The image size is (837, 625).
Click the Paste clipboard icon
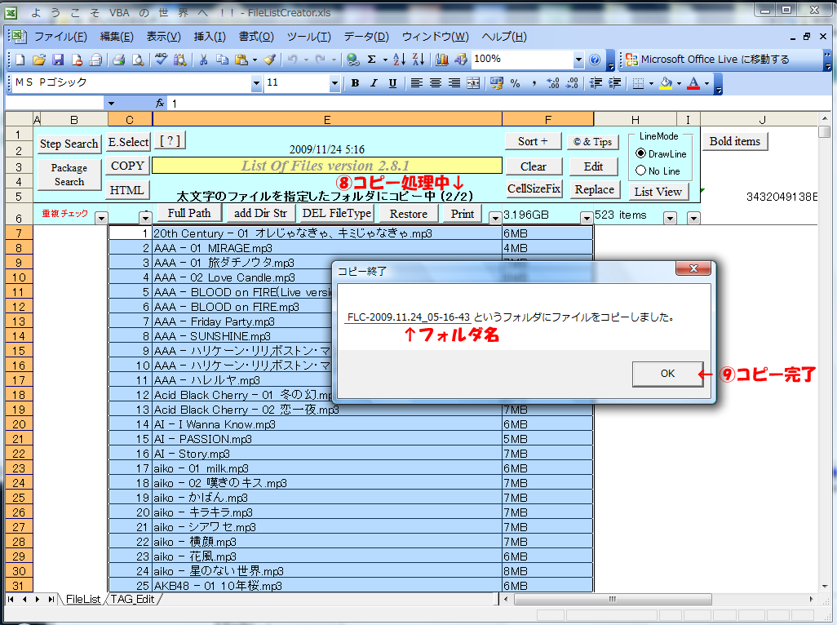click(x=241, y=60)
